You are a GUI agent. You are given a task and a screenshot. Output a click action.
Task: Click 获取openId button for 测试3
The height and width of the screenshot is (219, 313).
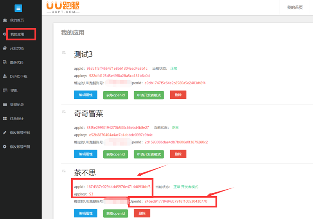pyautogui.click(x=115, y=95)
